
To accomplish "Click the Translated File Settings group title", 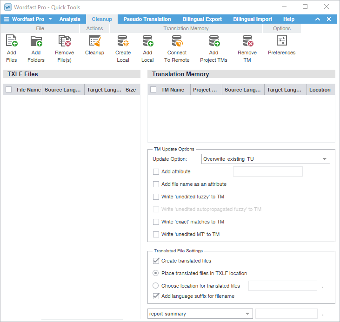I will click(178, 251).
